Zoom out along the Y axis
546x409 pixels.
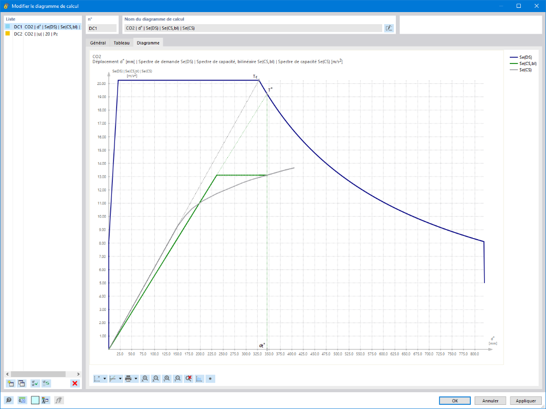click(177, 379)
